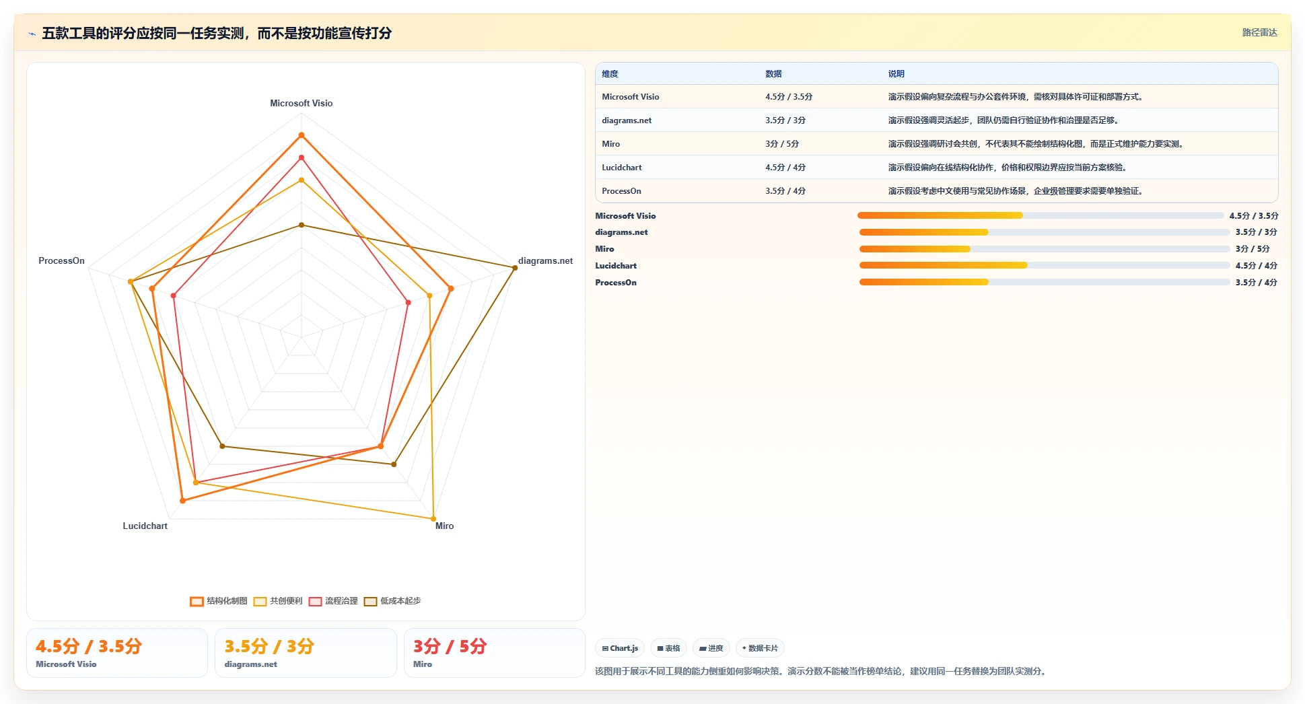Viewport: 1305px width, 704px height.
Task: Click the 路径雷达 tag in the header
Action: pyautogui.click(x=1259, y=32)
